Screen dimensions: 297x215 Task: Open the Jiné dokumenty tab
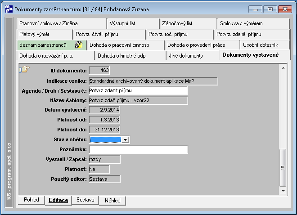193,56
